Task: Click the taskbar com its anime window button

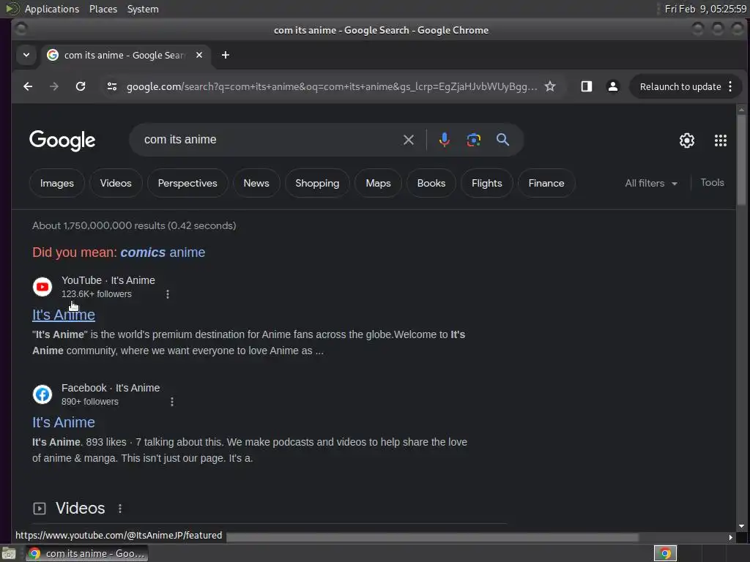Action: coord(86,553)
